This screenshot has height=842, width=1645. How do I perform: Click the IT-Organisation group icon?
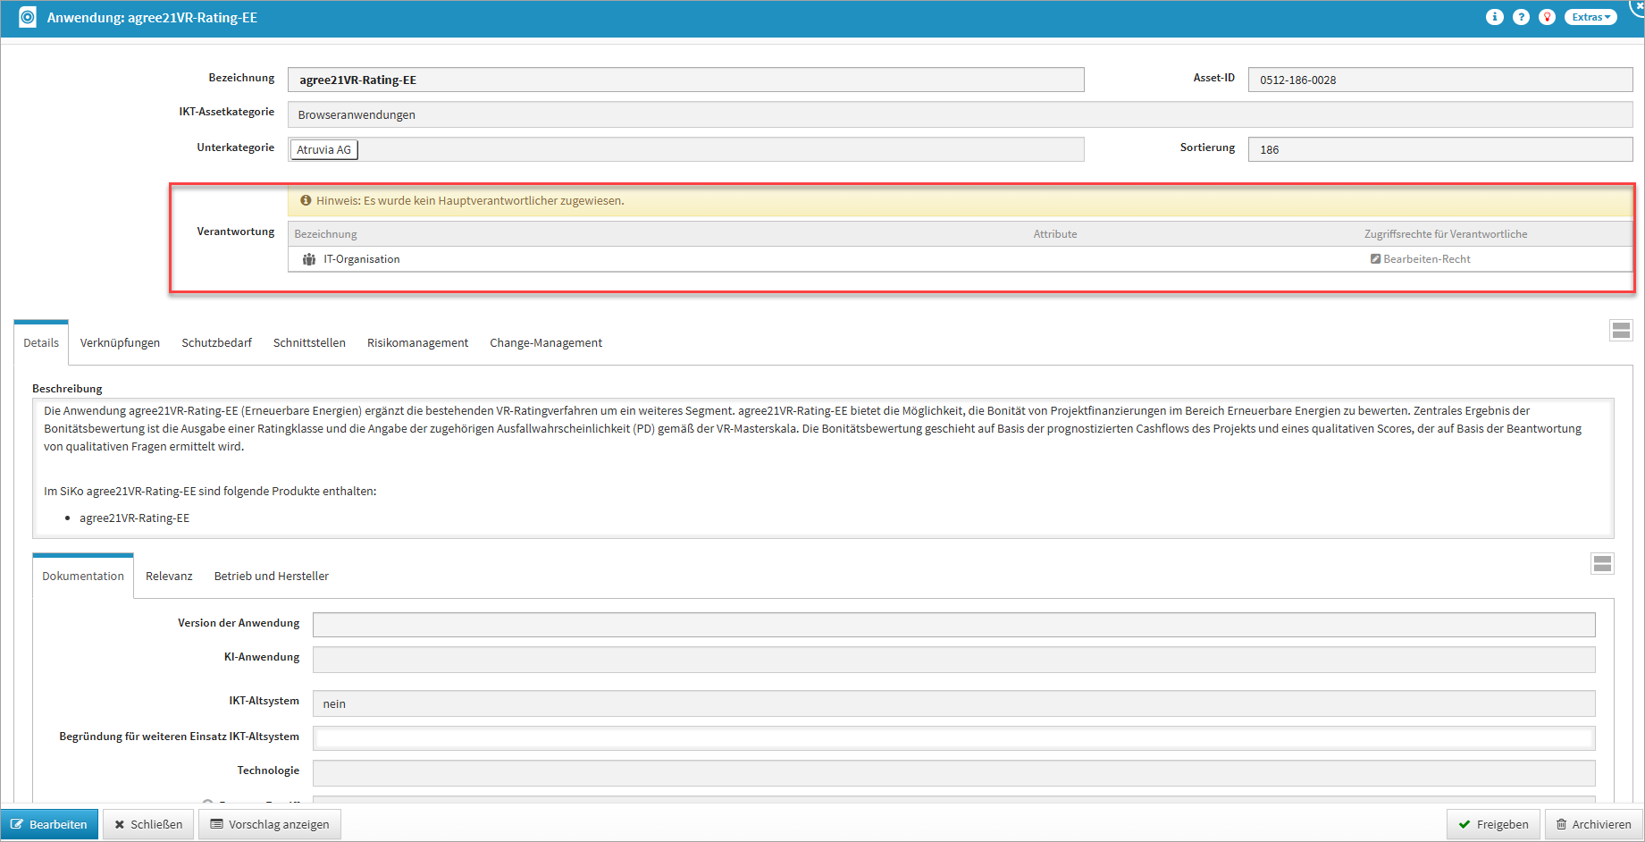point(309,259)
